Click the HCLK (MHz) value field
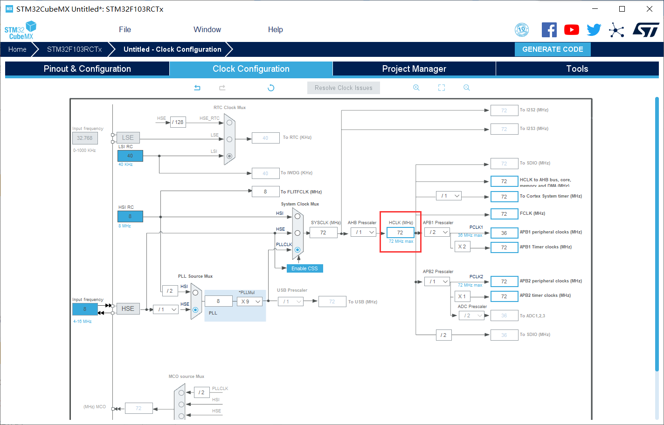The width and height of the screenshot is (664, 425). [401, 233]
